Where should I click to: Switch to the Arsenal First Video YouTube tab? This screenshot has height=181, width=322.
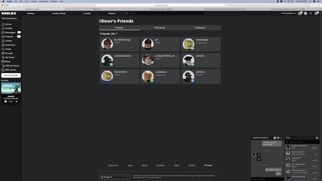161,9
